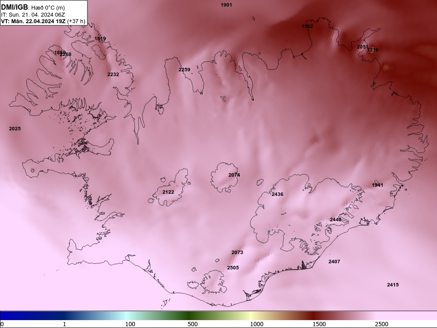Click the 2436 value label
Screen dimensions: 437x328
(277, 194)
